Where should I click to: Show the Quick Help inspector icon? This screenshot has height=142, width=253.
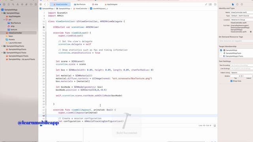point(242,4)
